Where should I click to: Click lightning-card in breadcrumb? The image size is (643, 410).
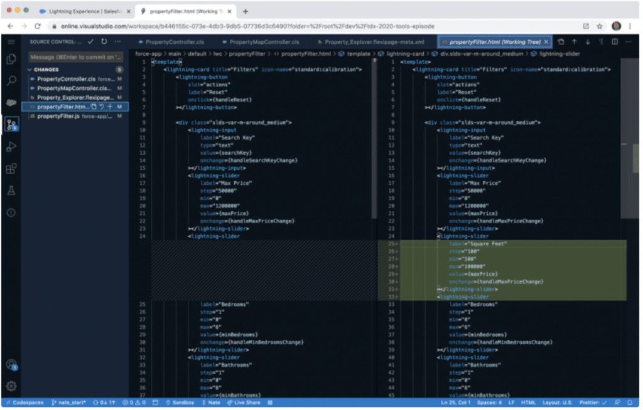point(404,54)
